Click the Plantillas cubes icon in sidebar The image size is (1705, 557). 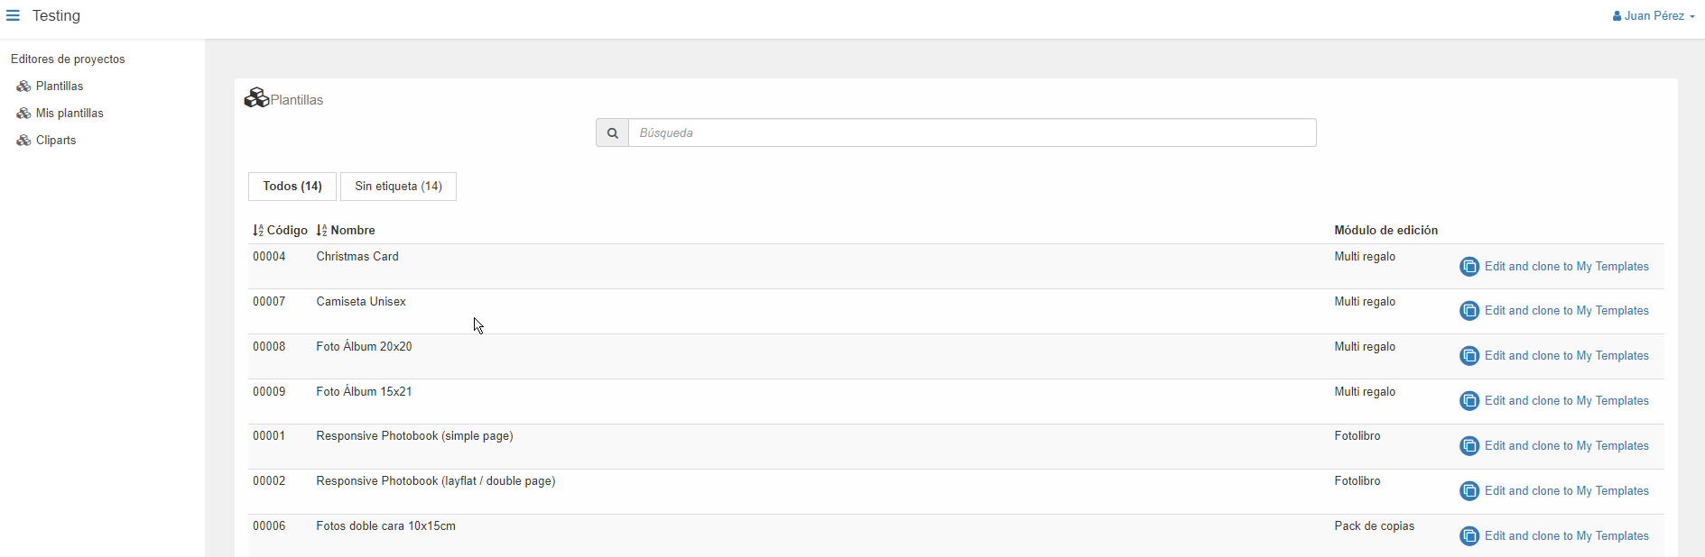point(23,87)
